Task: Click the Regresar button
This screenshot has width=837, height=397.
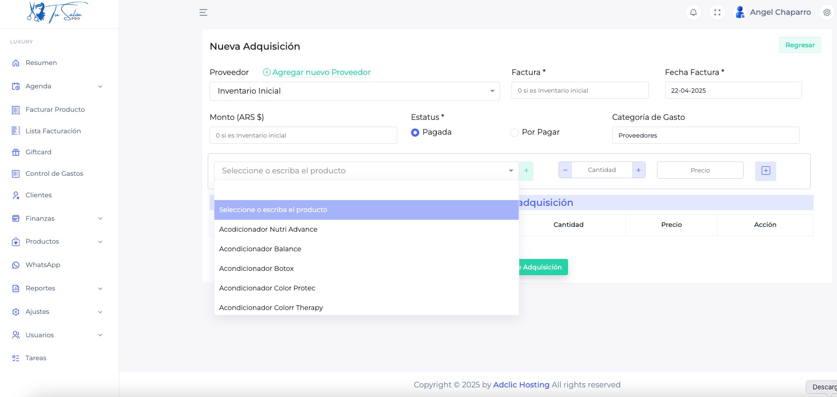Action: [800, 45]
